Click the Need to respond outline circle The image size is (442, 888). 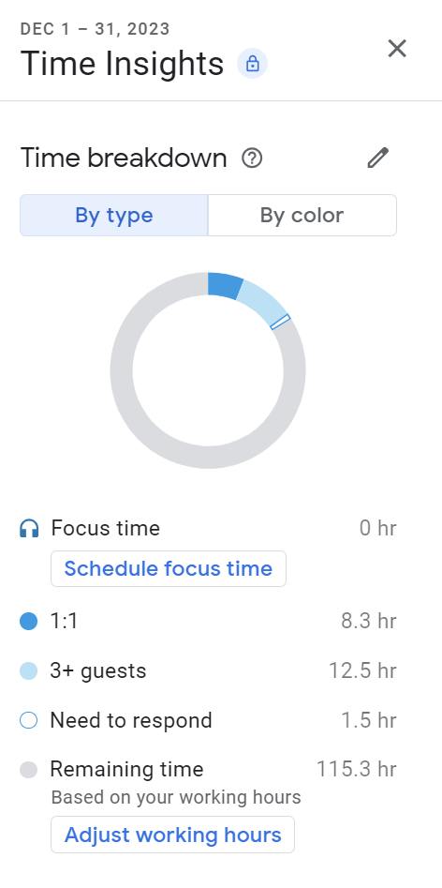tap(29, 720)
